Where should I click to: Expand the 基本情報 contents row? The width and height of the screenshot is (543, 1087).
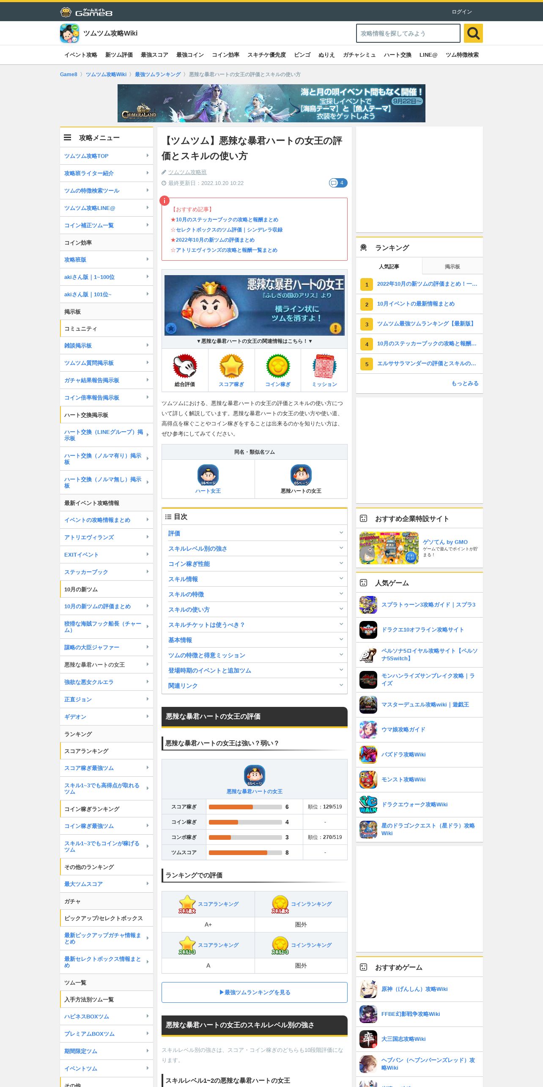coord(255,640)
